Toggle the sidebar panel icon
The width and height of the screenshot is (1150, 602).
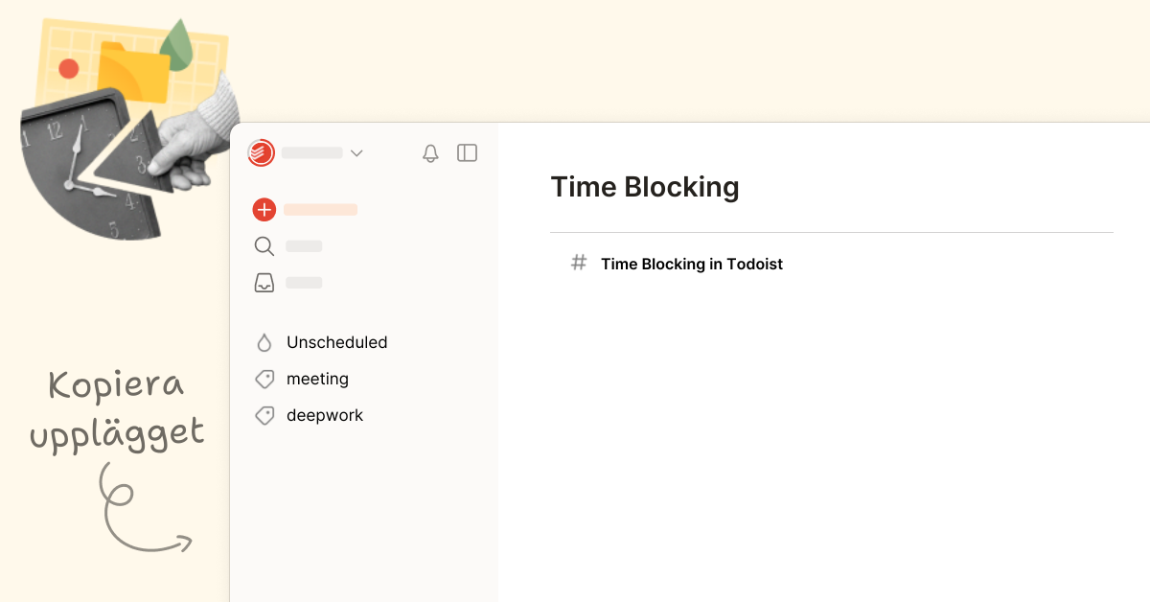467,152
